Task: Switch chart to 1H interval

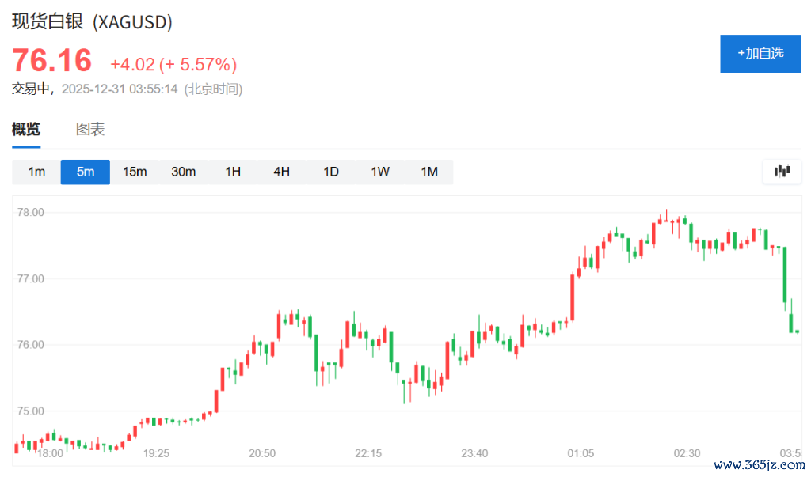Action: click(233, 172)
